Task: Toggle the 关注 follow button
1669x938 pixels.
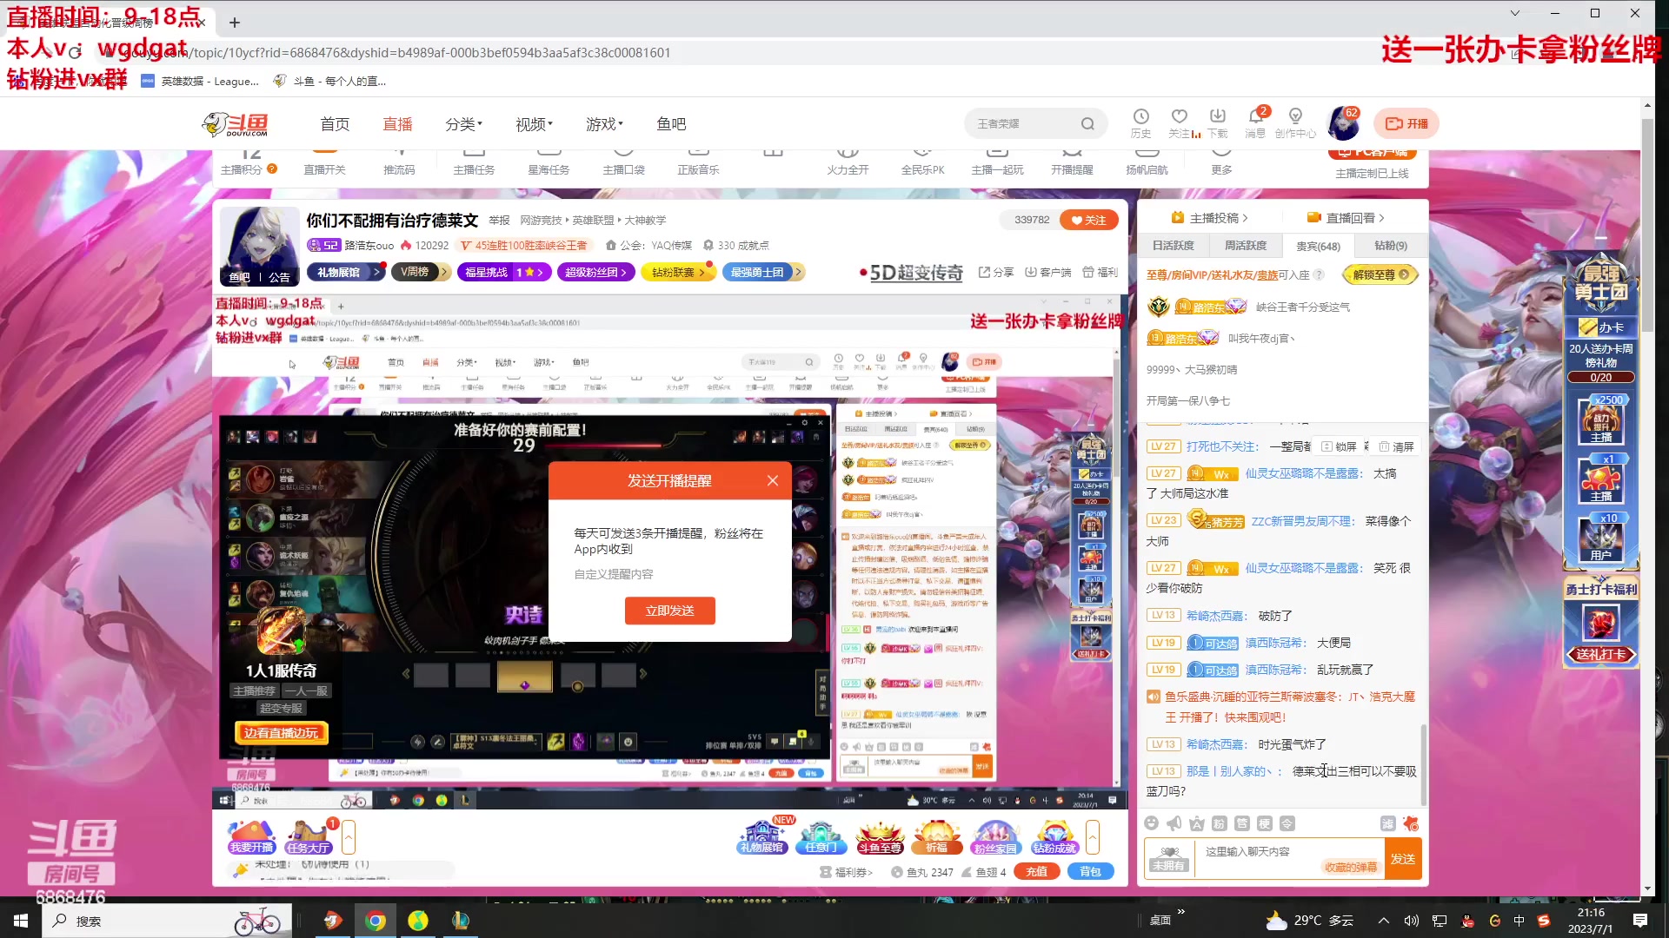Action: pyautogui.click(x=1088, y=220)
